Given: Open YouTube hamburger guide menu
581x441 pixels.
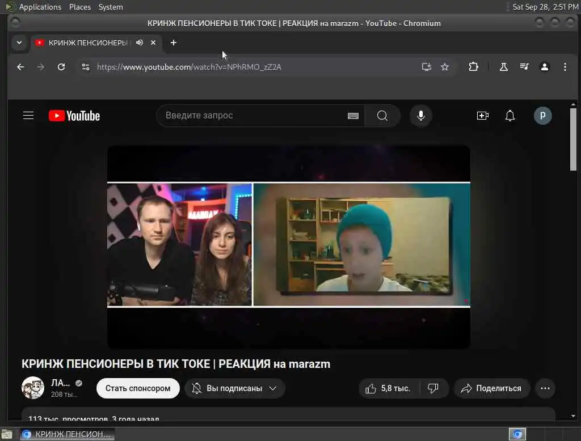Looking at the screenshot, I should 28,116.
